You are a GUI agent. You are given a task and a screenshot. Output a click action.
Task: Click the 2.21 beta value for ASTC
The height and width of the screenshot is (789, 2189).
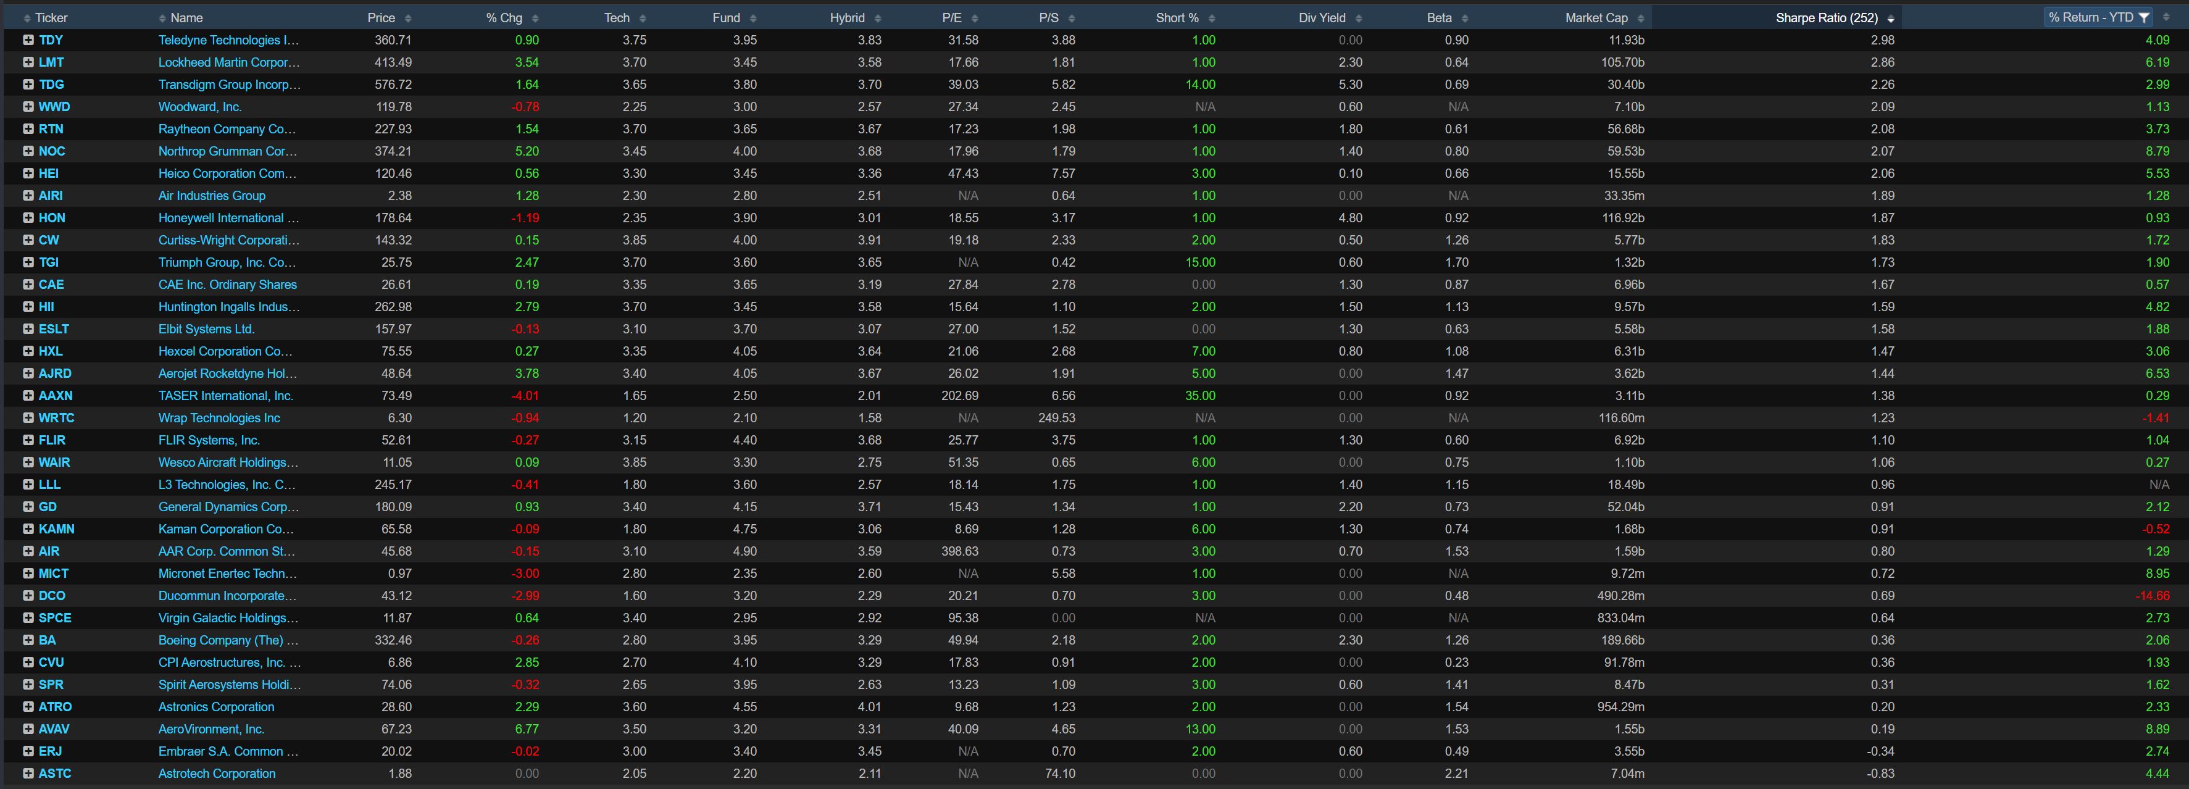coord(1456,774)
